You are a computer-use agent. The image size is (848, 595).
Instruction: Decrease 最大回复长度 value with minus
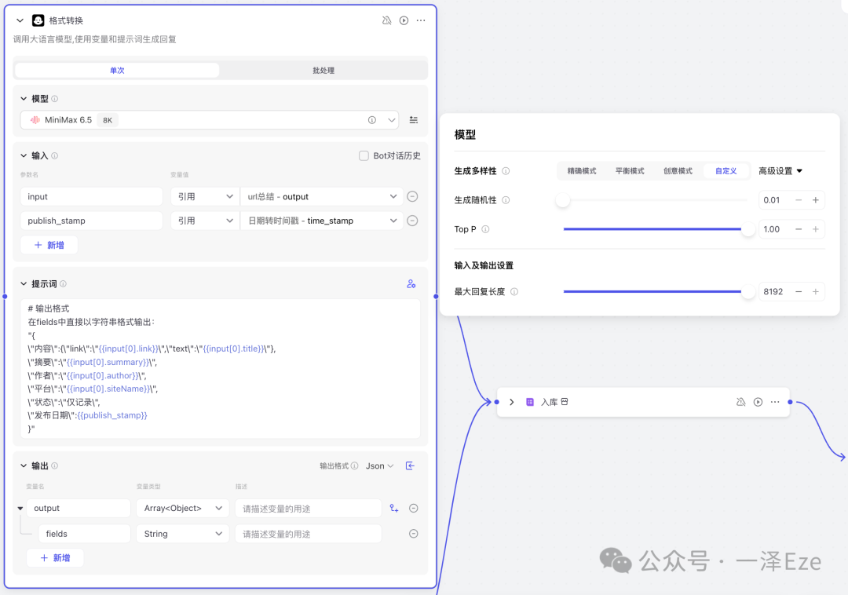[799, 292]
